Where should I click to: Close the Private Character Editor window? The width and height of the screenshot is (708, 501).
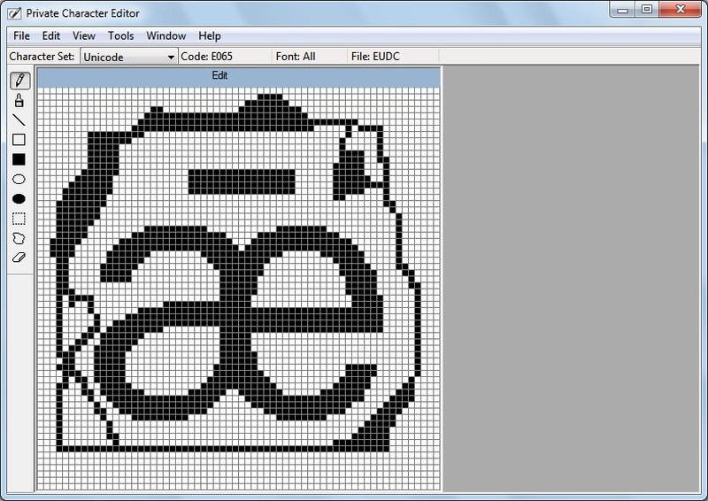[x=680, y=10]
